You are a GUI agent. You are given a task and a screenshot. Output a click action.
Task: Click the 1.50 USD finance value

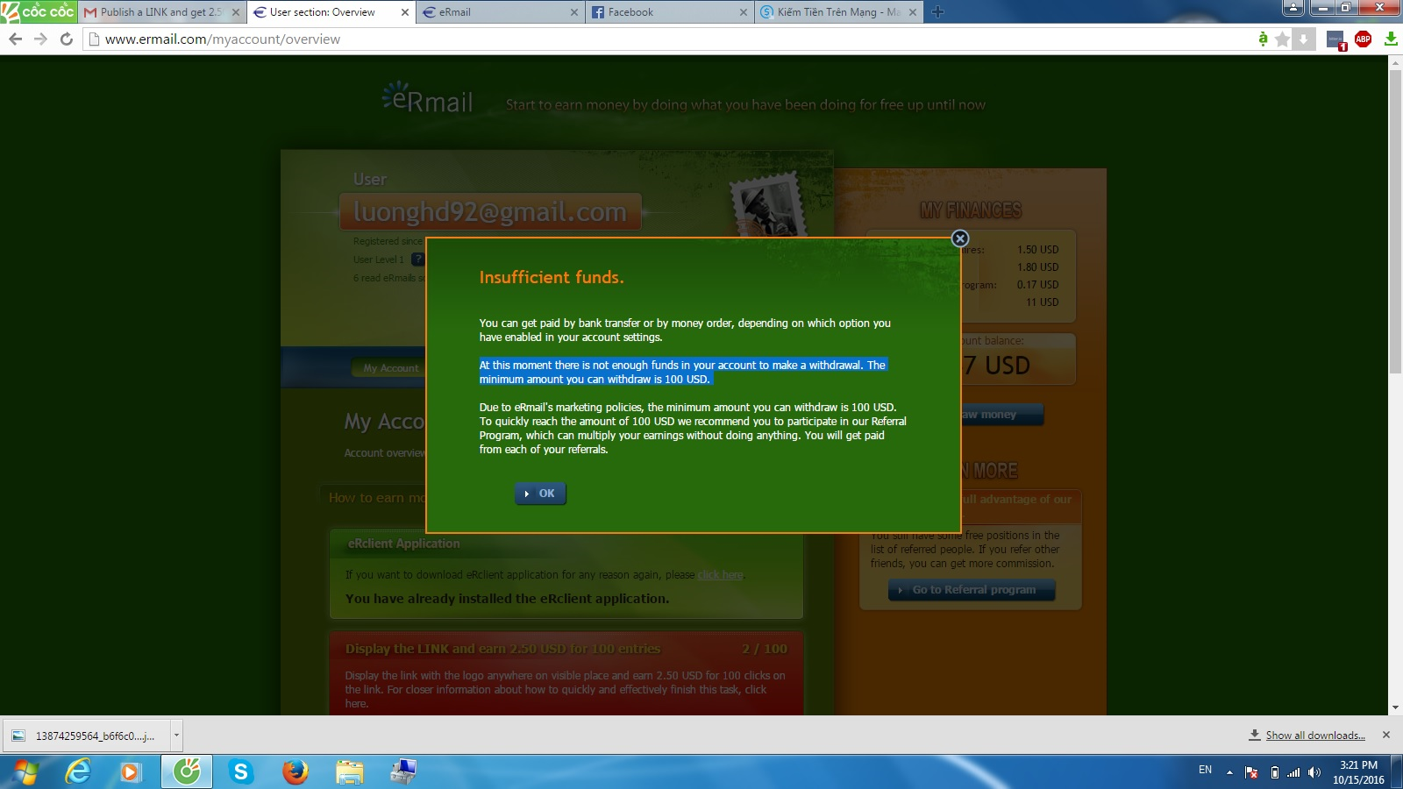tap(1038, 250)
